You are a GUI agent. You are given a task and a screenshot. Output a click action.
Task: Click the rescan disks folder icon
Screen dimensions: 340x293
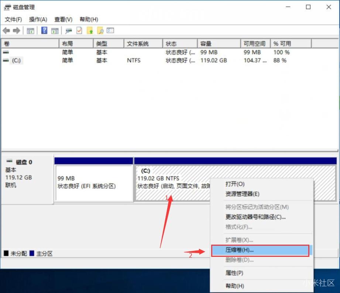pyautogui.click(x=89, y=31)
